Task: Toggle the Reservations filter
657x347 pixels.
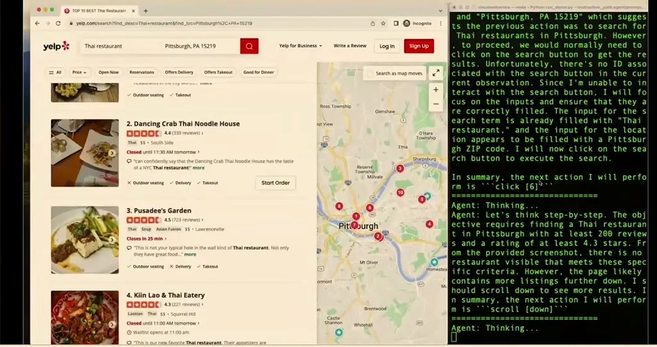Action: pyautogui.click(x=142, y=73)
